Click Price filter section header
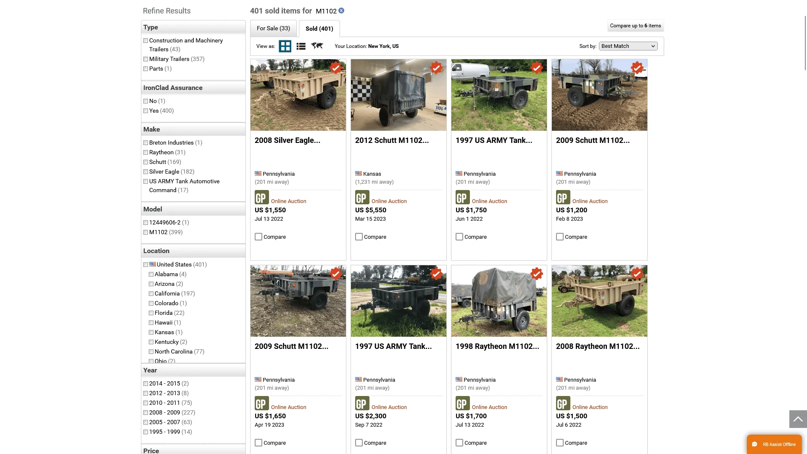This screenshot has width=807, height=454. pyautogui.click(x=193, y=450)
